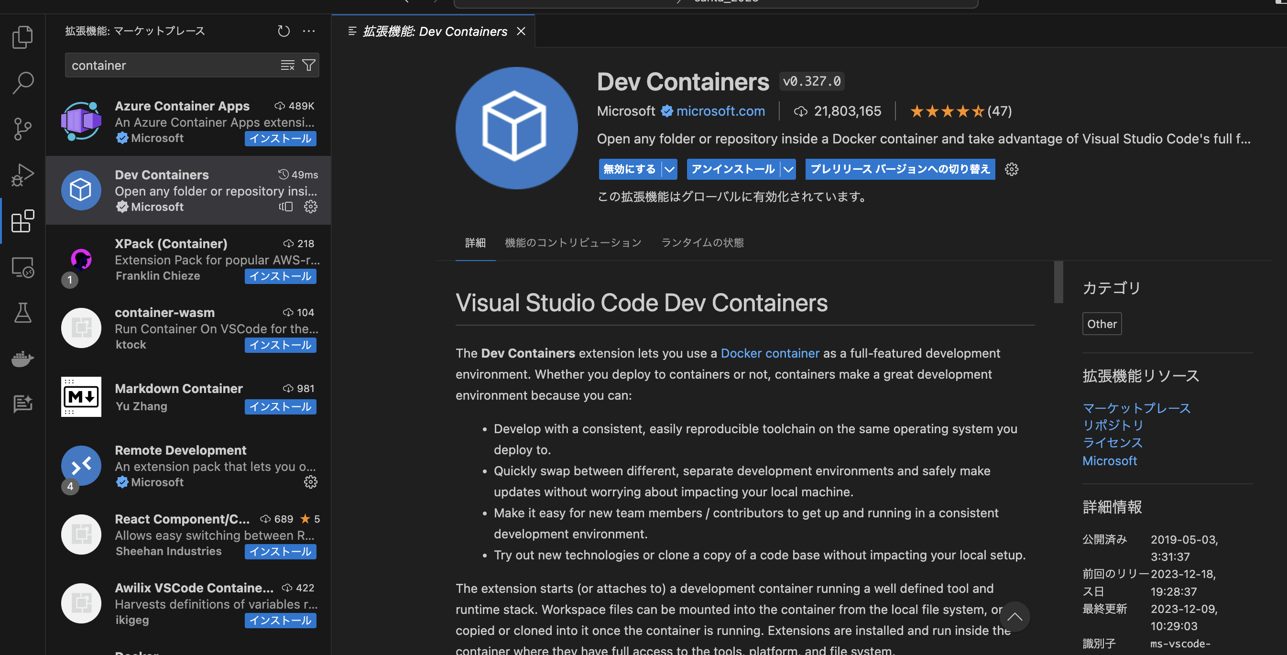
Task: Open Source Control view
Action: coord(22,129)
